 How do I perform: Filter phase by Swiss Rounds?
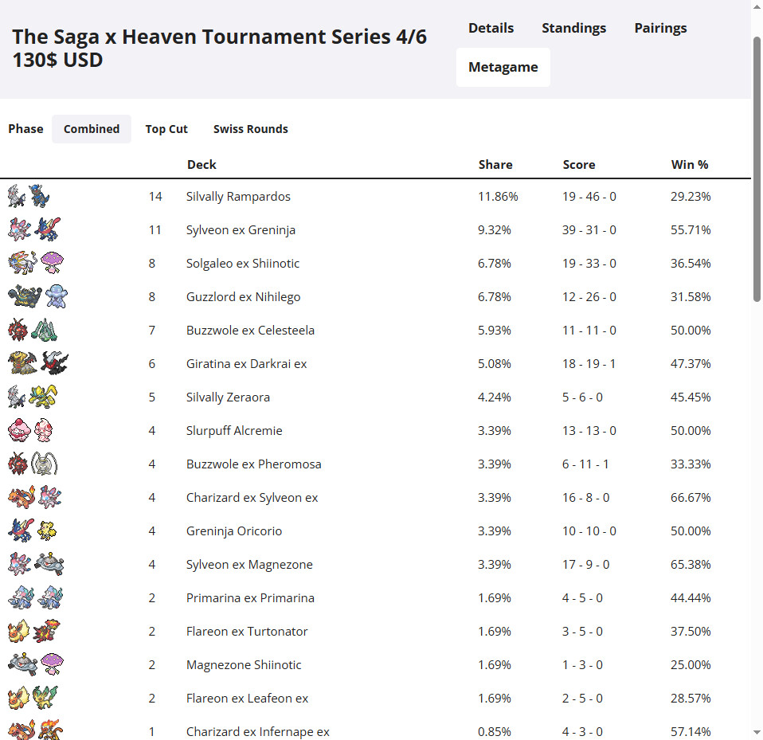(251, 129)
